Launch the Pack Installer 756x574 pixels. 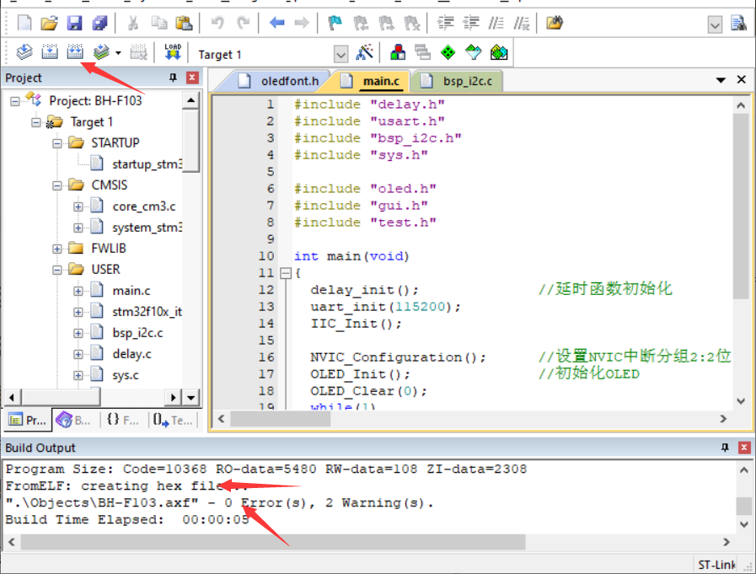pyautogui.click(x=499, y=52)
